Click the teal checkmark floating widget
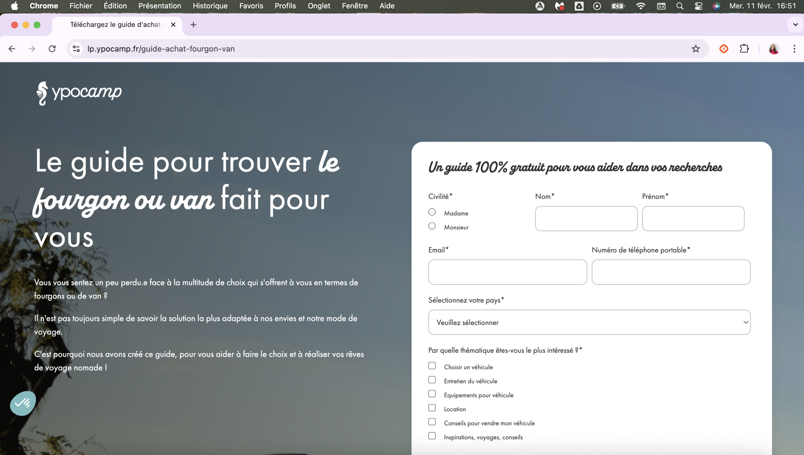 23,403
